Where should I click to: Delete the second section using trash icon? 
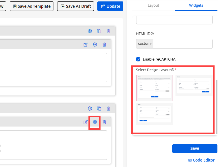click(108, 108)
